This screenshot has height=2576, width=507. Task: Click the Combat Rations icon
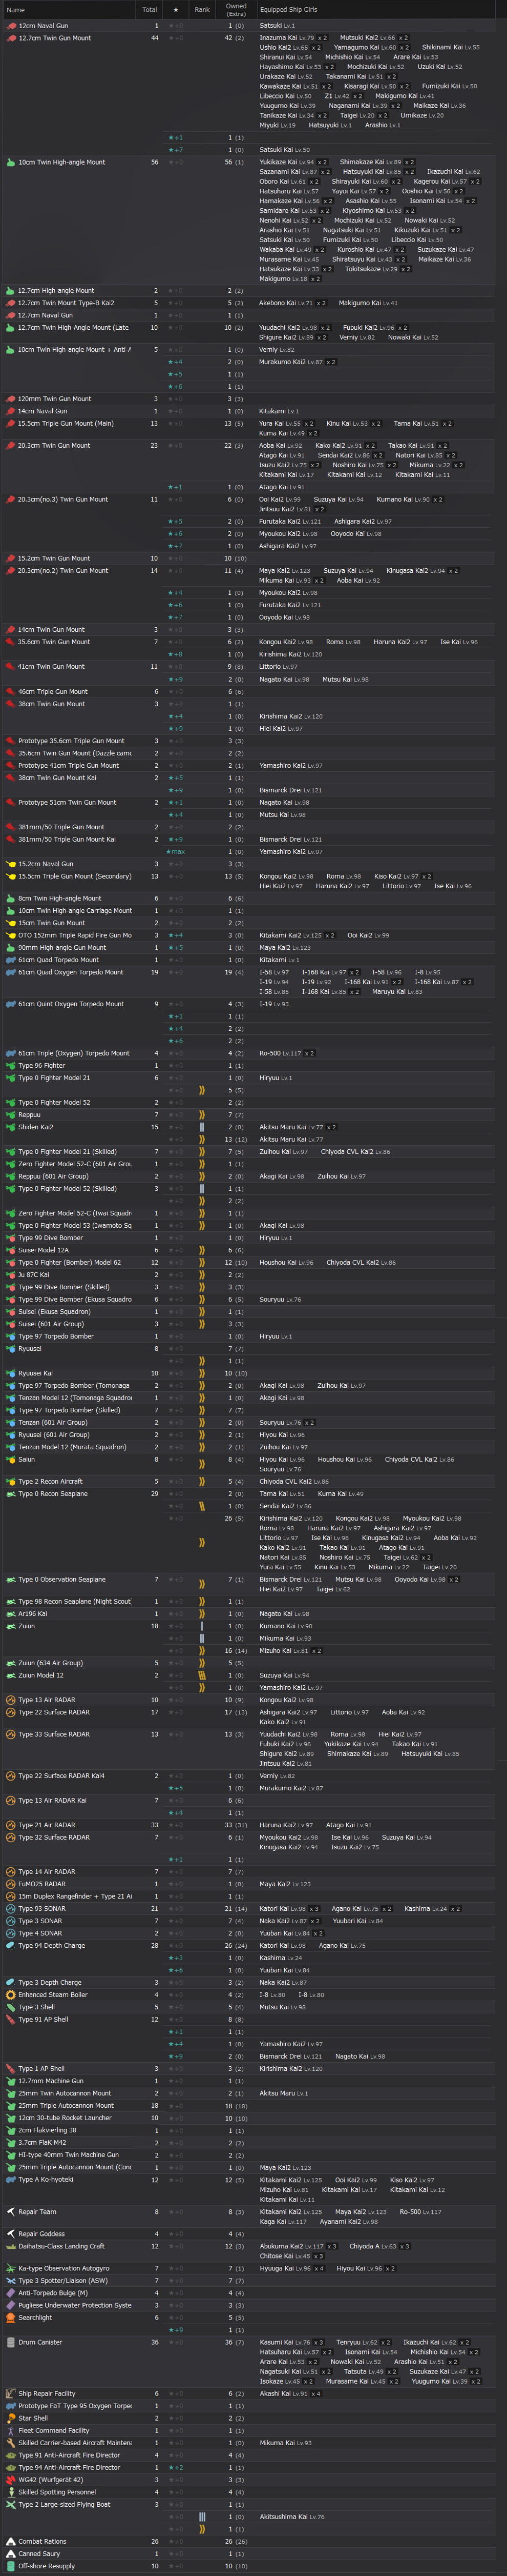tap(11, 2541)
